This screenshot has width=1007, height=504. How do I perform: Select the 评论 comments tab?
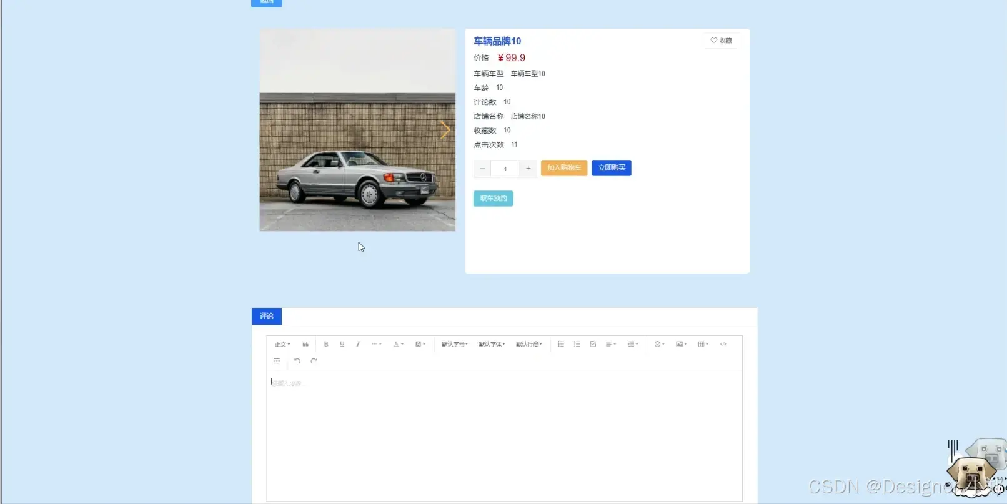[267, 316]
